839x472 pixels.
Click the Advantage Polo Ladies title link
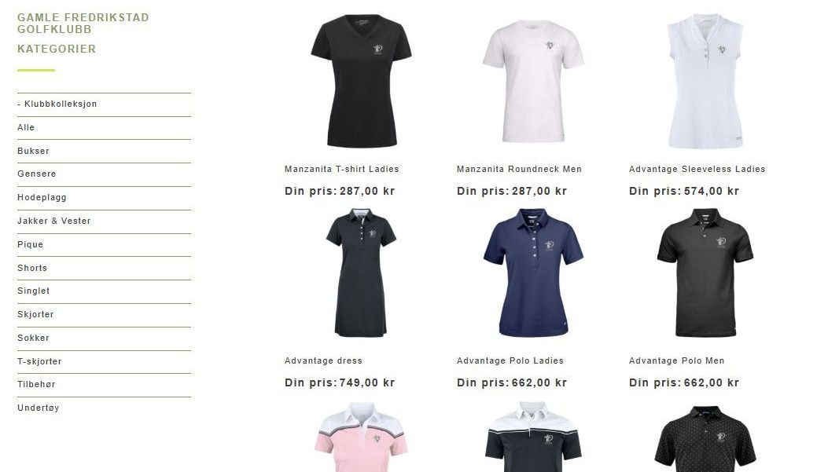pos(510,360)
